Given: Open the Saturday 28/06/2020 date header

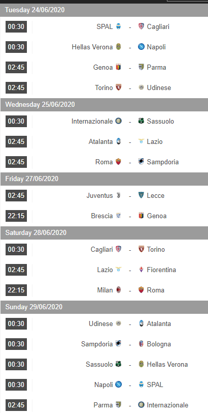Looking at the screenshot, I should point(104,232).
